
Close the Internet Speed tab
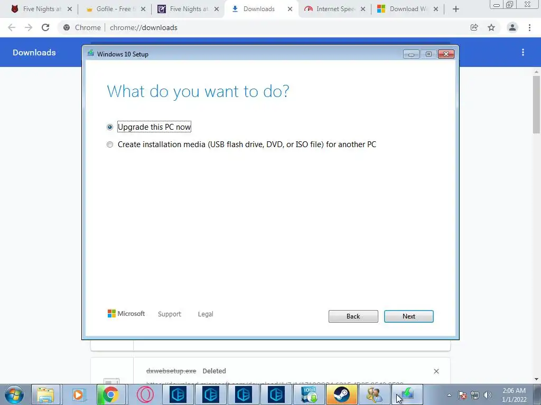(363, 9)
